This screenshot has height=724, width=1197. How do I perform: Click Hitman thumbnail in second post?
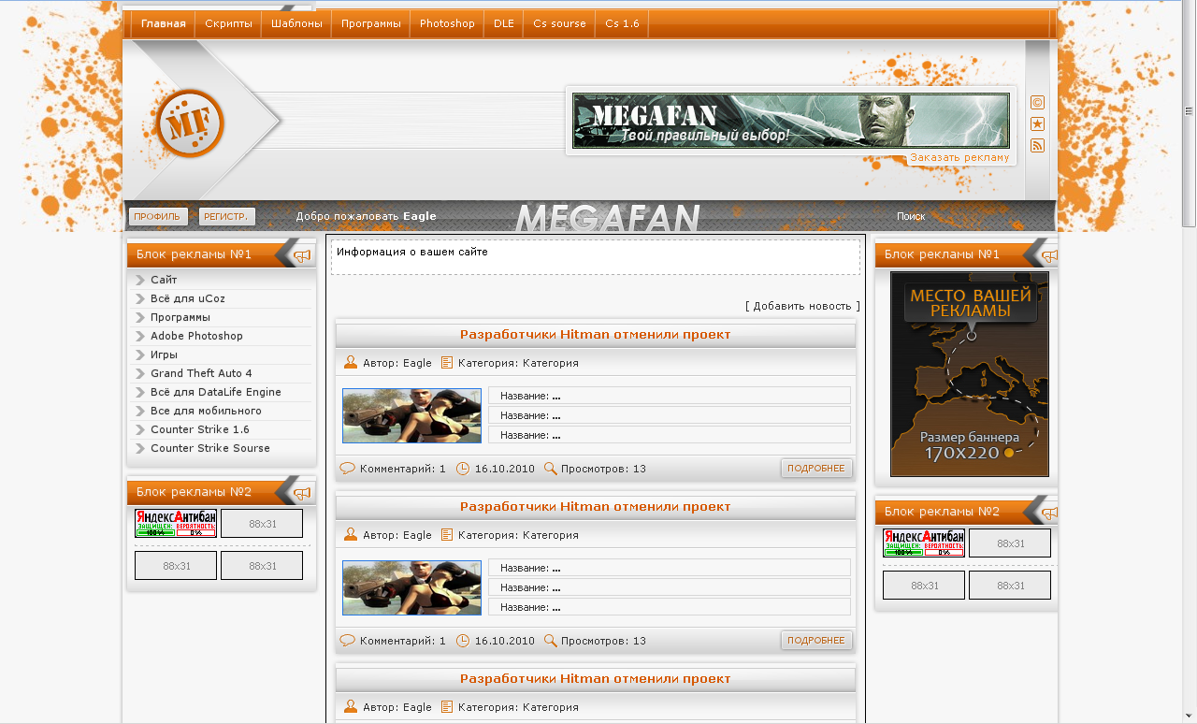(411, 588)
